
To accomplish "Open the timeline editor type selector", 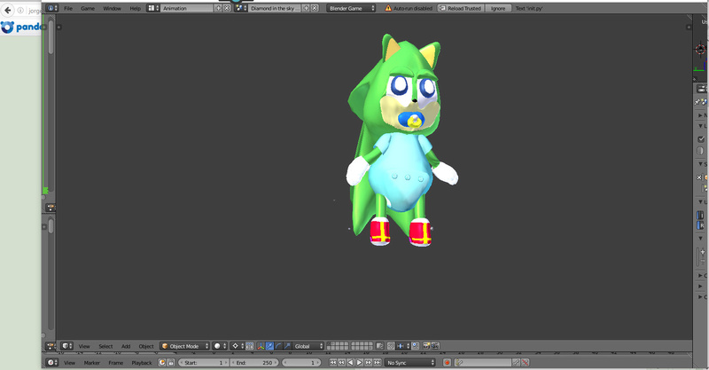I will (52, 362).
